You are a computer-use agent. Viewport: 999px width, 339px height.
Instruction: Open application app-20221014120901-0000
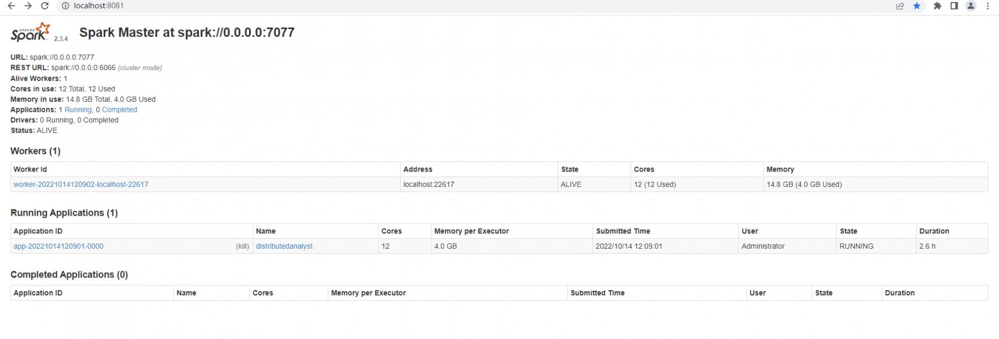pos(58,246)
